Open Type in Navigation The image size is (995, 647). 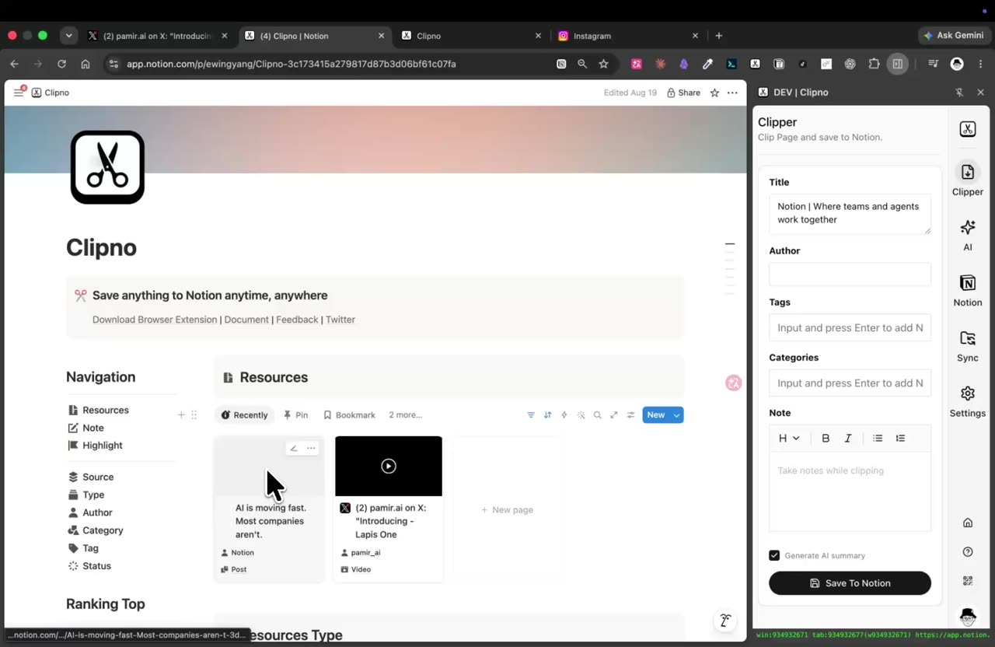point(86,495)
